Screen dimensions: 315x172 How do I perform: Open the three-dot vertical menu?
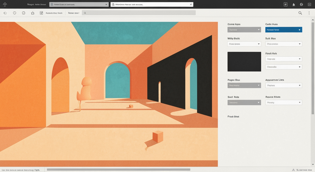[309, 13]
